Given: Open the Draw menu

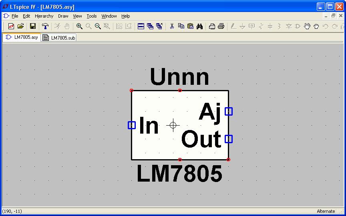Looking at the screenshot, I should pos(63,16).
